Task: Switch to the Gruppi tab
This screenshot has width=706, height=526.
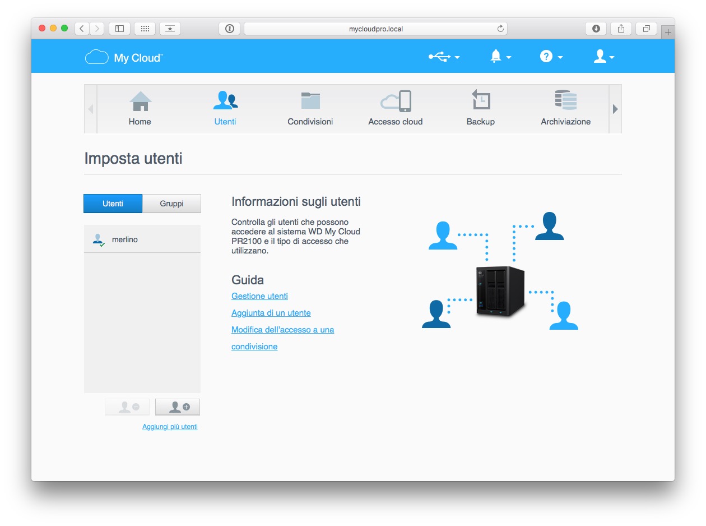Action: coord(171,204)
